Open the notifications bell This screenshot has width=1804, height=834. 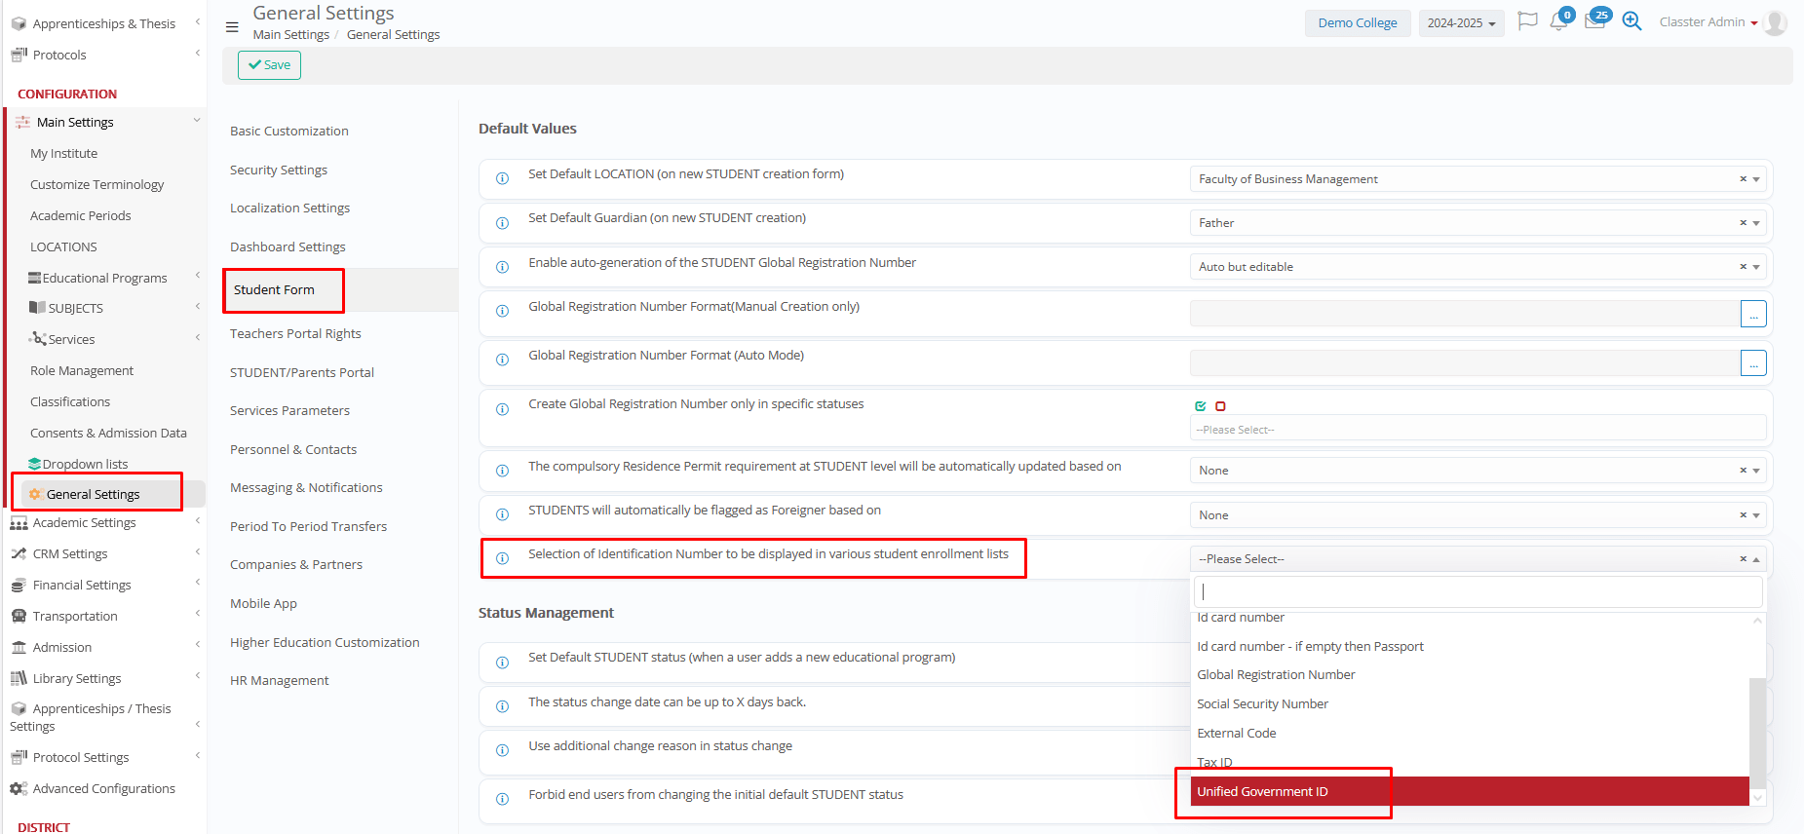click(x=1558, y=22)
